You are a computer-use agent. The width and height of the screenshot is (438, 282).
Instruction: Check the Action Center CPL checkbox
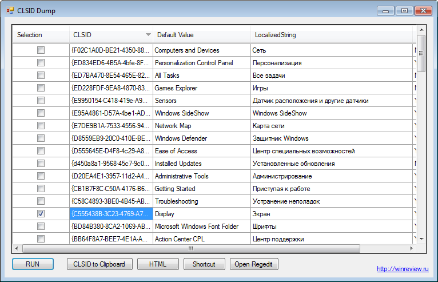click(41, 239)
